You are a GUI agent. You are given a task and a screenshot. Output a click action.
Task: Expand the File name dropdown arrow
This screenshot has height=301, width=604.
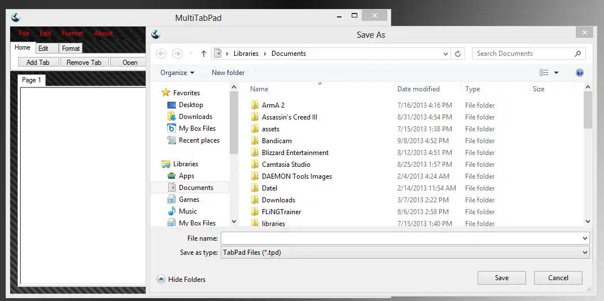pyautogui.click(x=585, y=238)
